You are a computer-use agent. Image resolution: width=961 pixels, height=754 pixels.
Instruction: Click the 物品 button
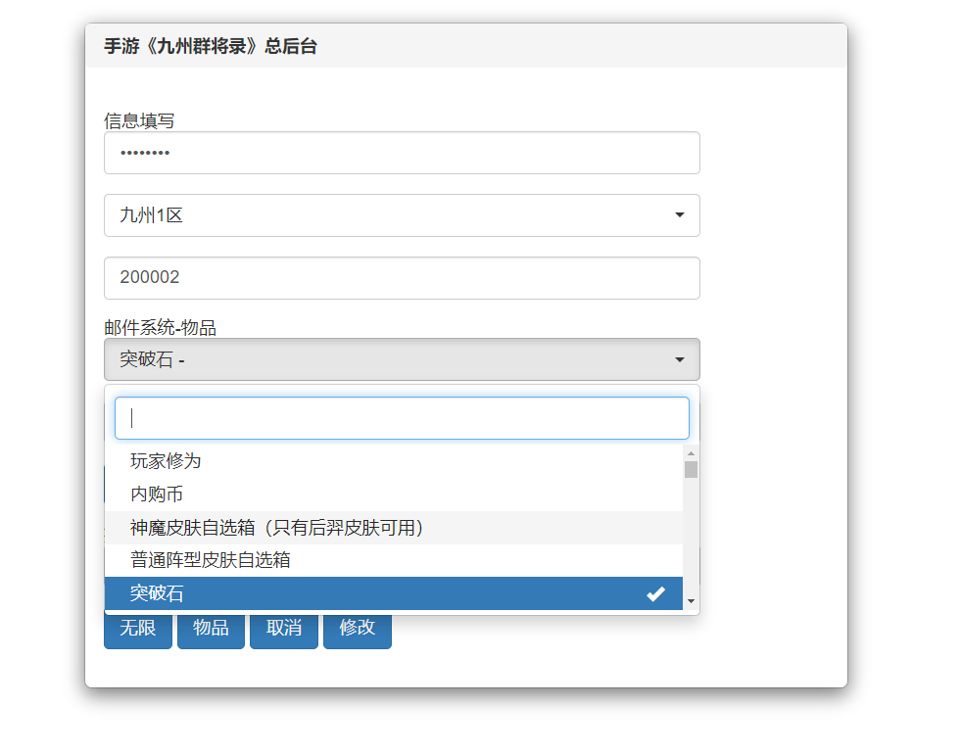click(x=211, y=628)
